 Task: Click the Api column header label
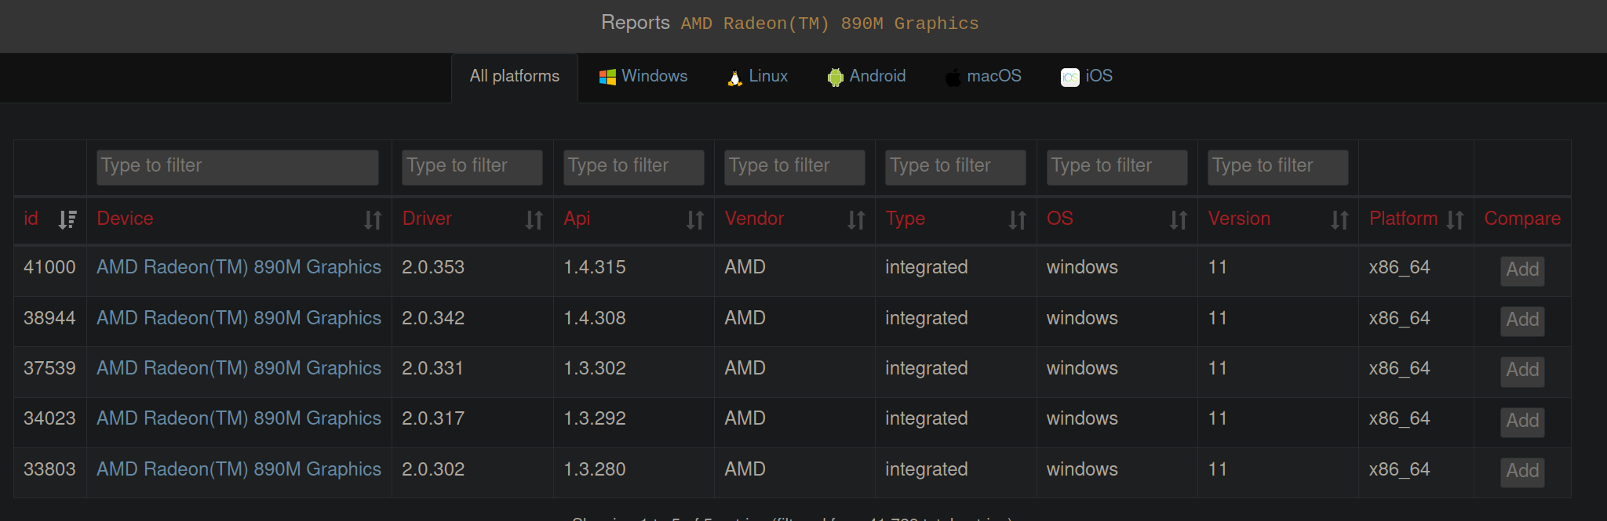(x=577, y=219)
